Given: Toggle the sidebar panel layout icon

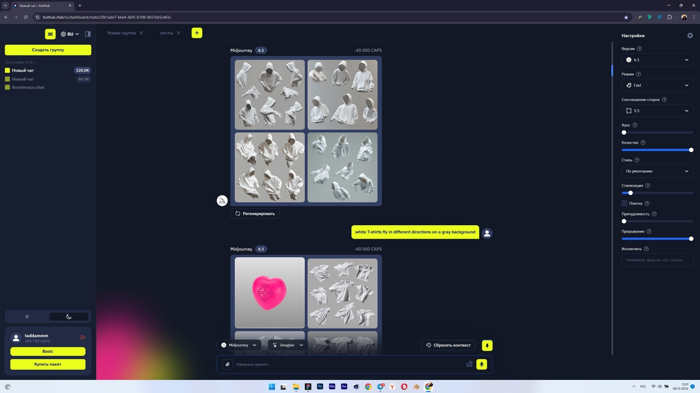Looking at the screenshot, I should coord(88,34).
